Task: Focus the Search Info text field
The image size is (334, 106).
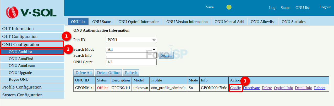Action: [x=131, y=55]
